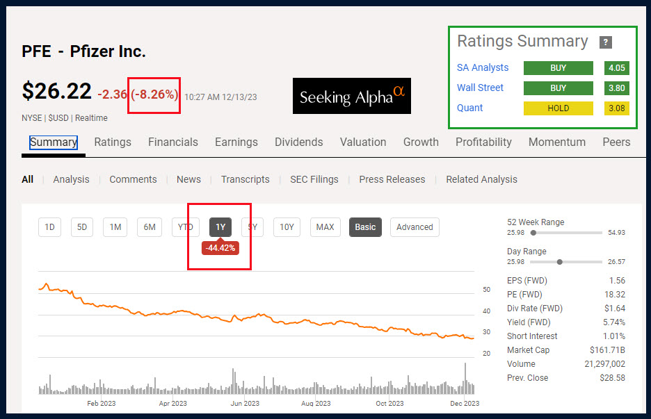Image resolution: width=651 pixels, height=419 pixels.
Task: Select the 5D chart range
Action: coord(82,227)
